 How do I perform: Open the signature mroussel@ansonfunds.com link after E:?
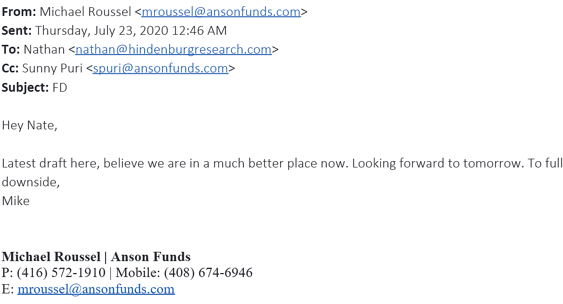[96, 289]
